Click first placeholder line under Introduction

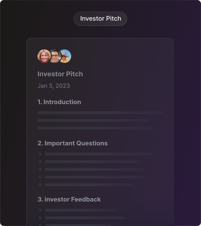click(x=100, y=113)
